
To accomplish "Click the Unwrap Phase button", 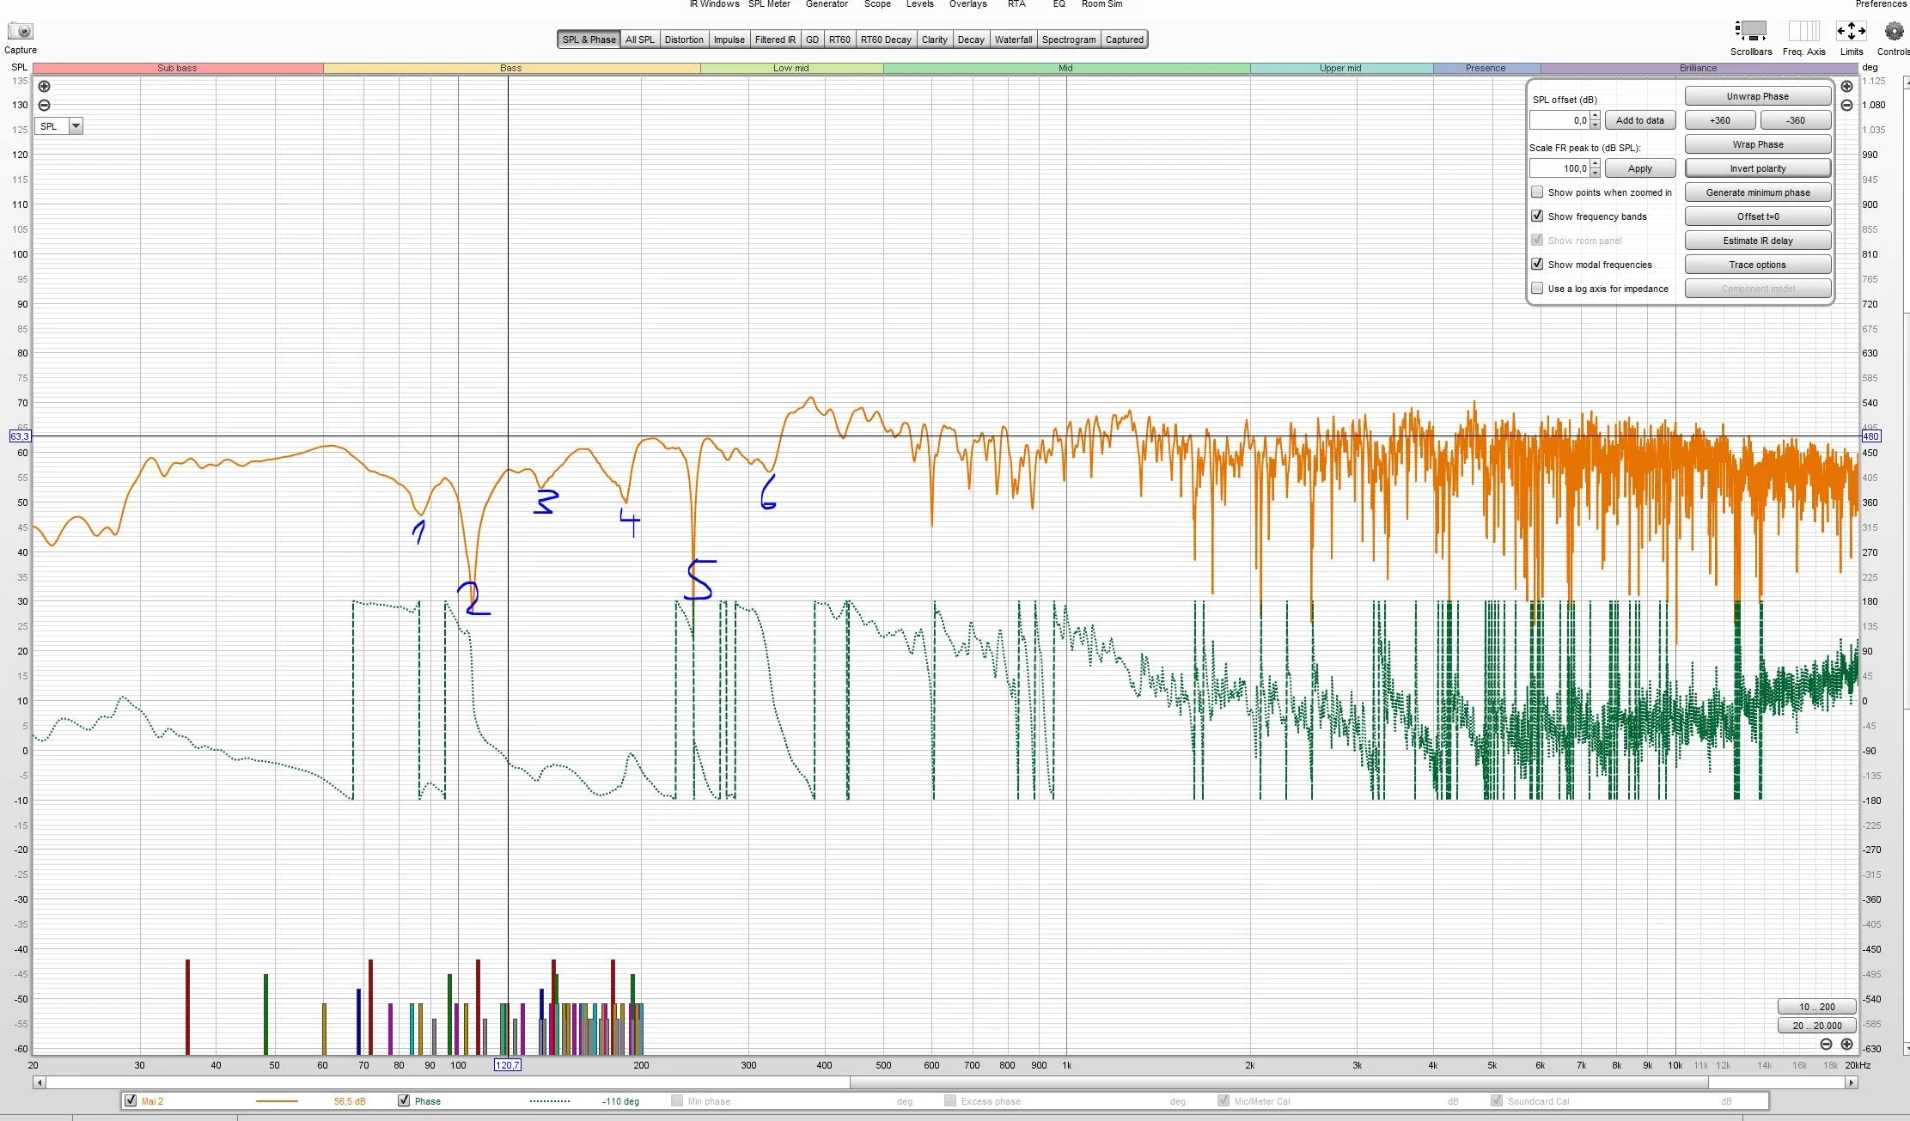I will [x=1758, y=96].
